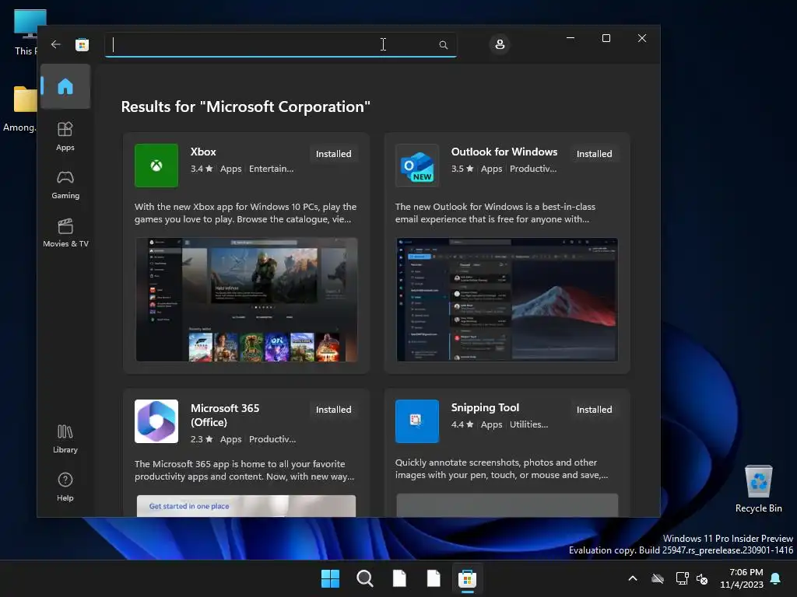Click the Microsoft 365 app icon
Viewport: 797px width, 597px height.
[x=156, y=421]
